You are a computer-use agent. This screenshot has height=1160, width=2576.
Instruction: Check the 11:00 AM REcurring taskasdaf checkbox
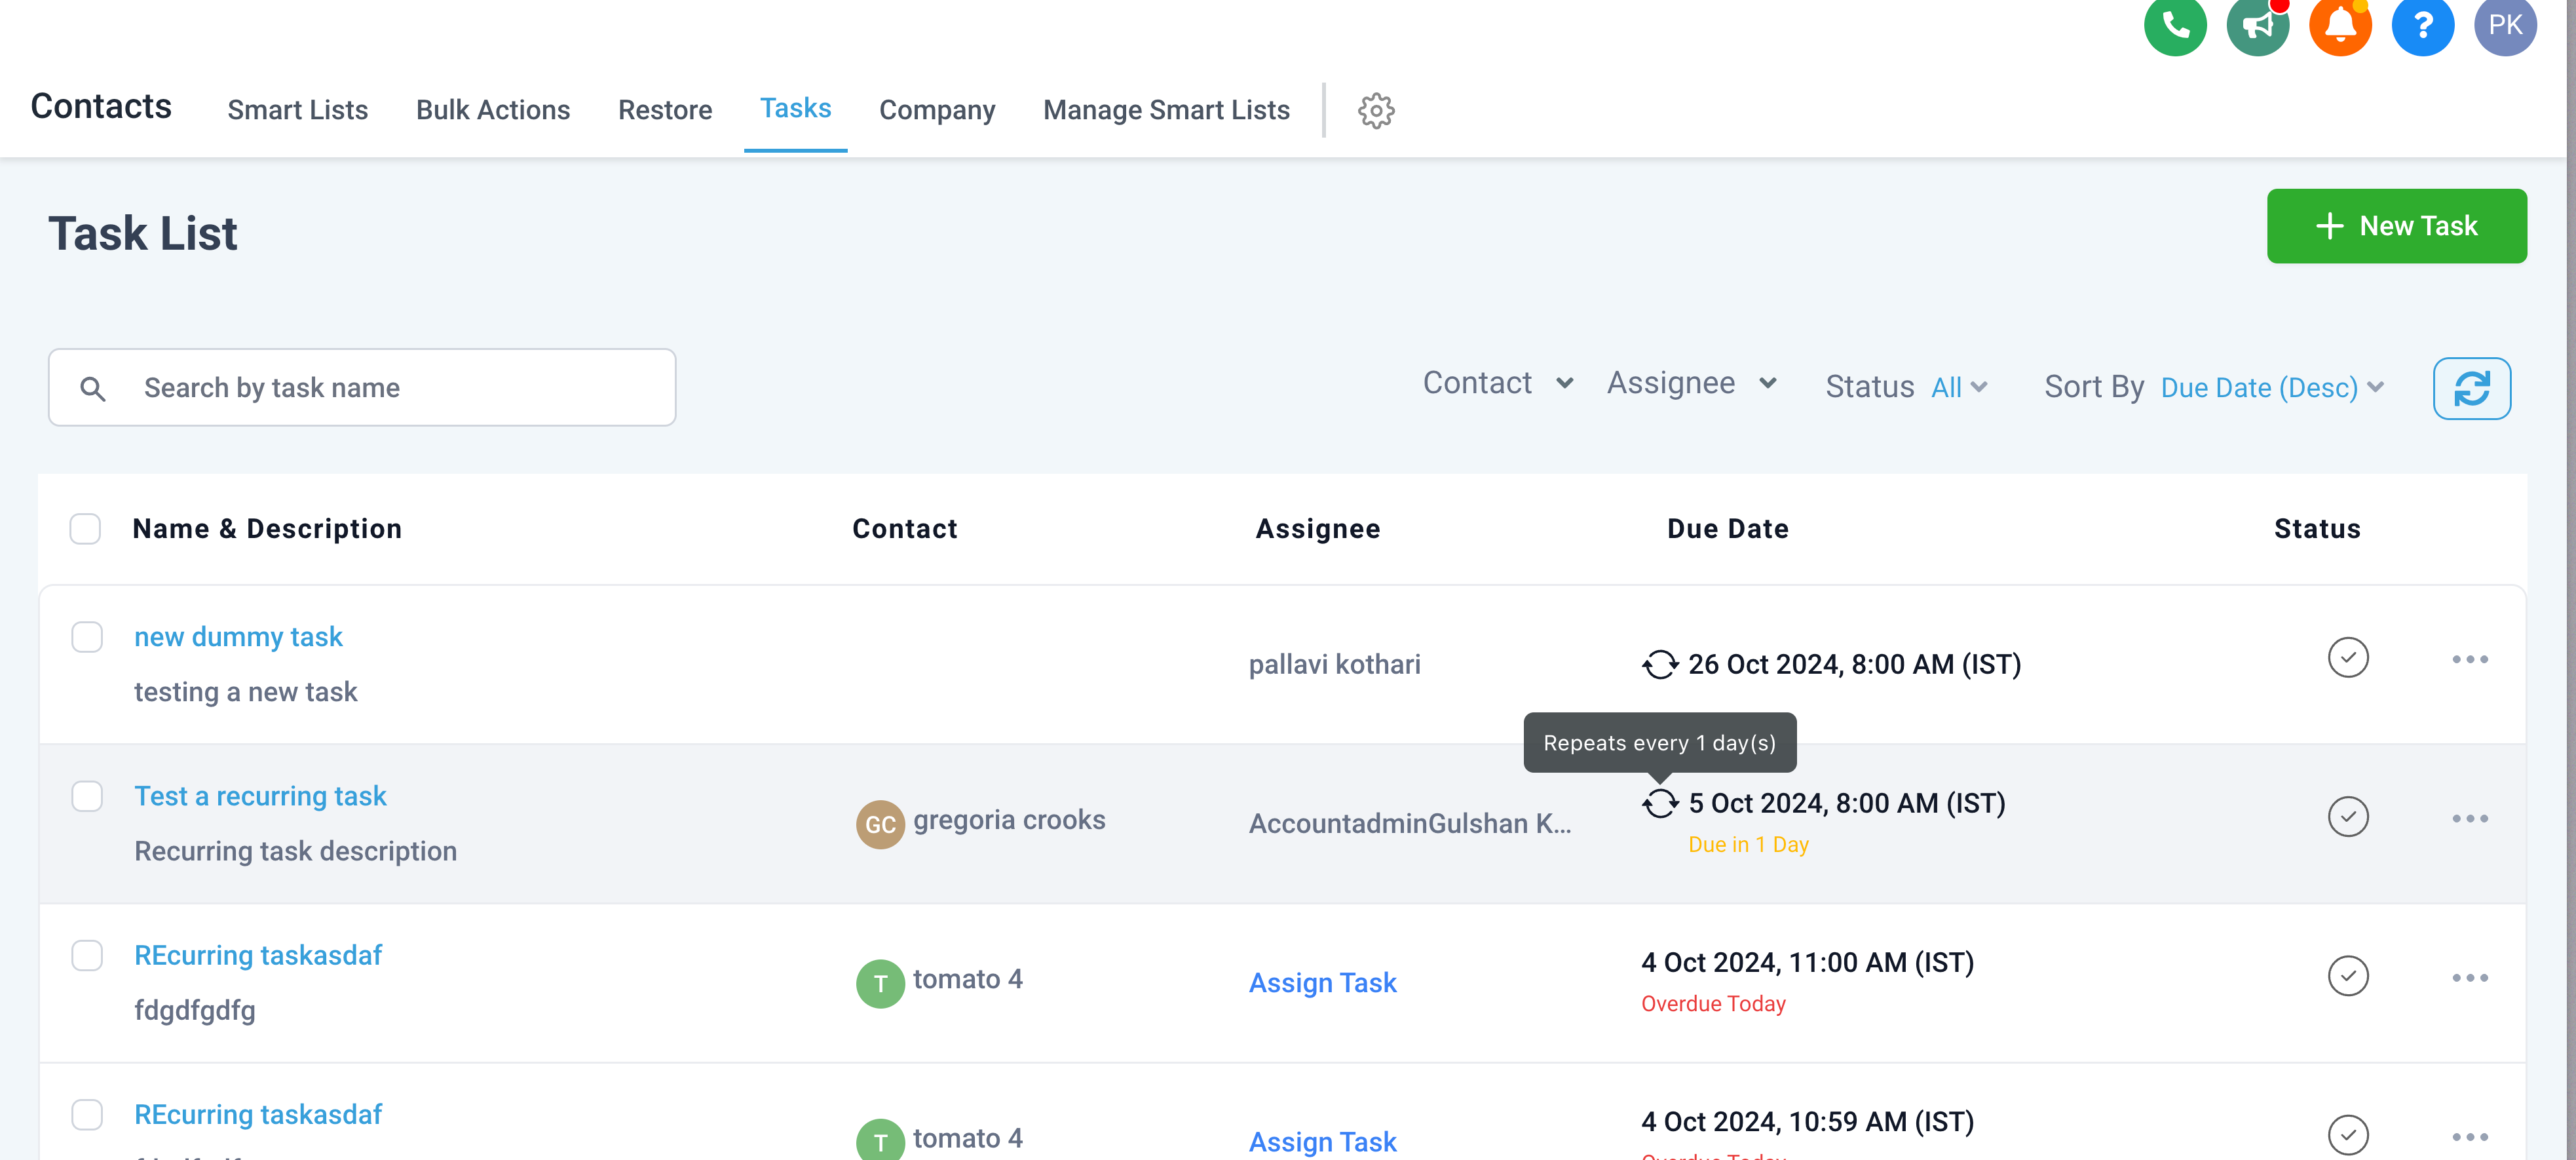tap(87, 955)
